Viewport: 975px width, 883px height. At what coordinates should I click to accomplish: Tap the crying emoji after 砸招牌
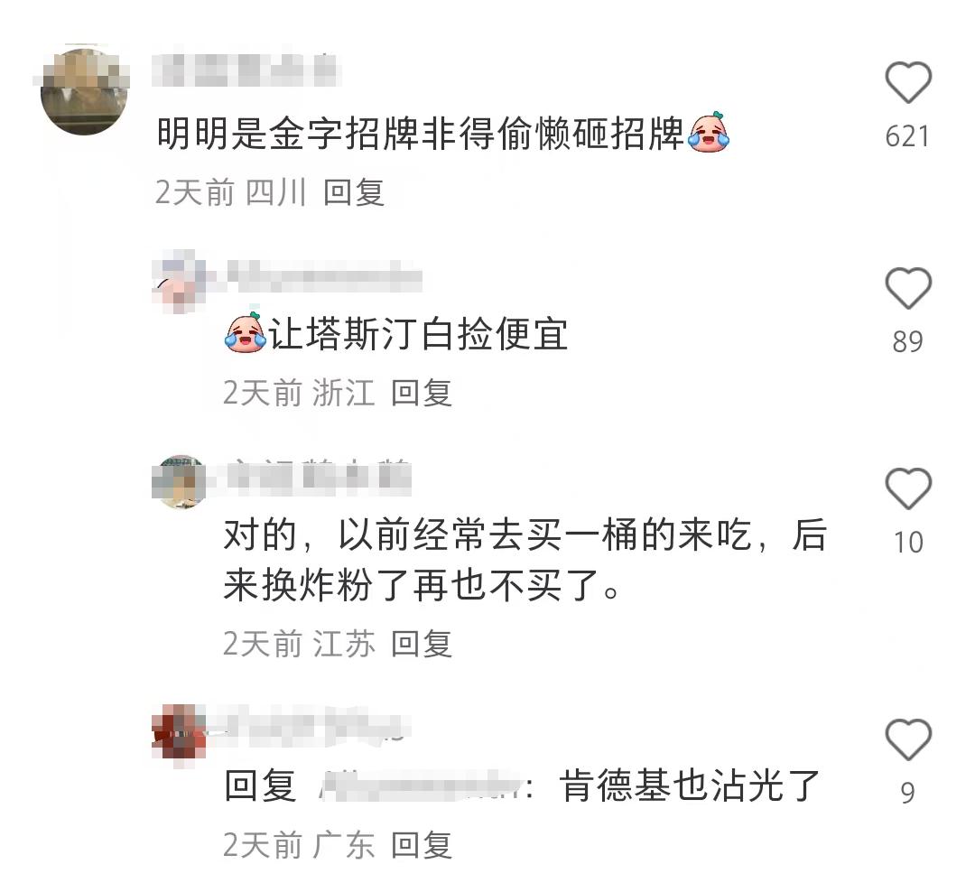709,132
